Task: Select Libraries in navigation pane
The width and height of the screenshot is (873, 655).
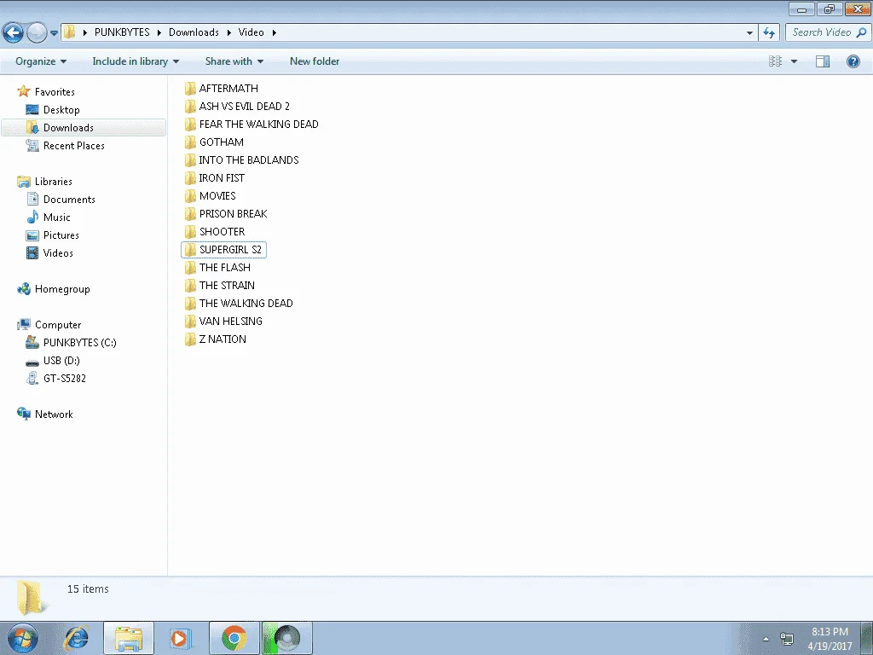Action: click(x=54, y=182)
